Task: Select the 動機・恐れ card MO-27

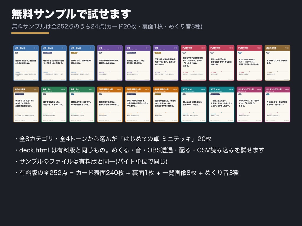Action: click(x=82, y=104)
